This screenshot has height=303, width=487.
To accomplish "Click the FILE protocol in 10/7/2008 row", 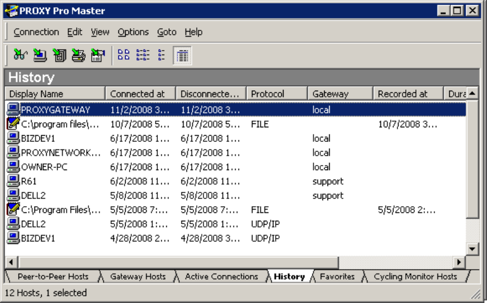I will 260,124.
